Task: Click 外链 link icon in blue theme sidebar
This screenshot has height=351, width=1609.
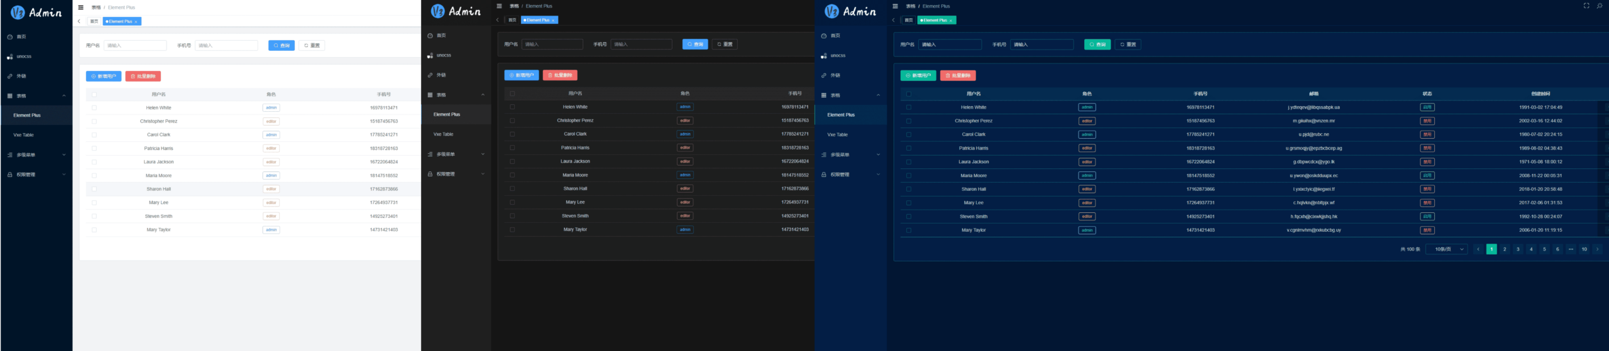Action: (x=824, y=75)
